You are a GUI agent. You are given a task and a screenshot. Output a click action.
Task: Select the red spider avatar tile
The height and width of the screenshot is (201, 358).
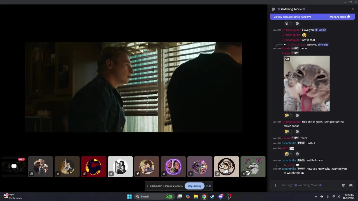coord(94,167)
